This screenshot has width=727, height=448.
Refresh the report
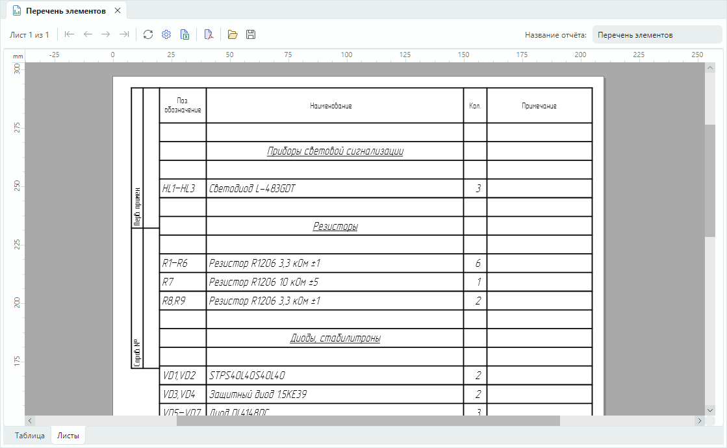(x=148, y=34)
